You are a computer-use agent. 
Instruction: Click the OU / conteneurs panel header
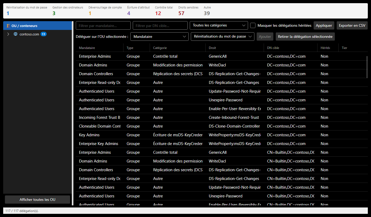[37, 26]
